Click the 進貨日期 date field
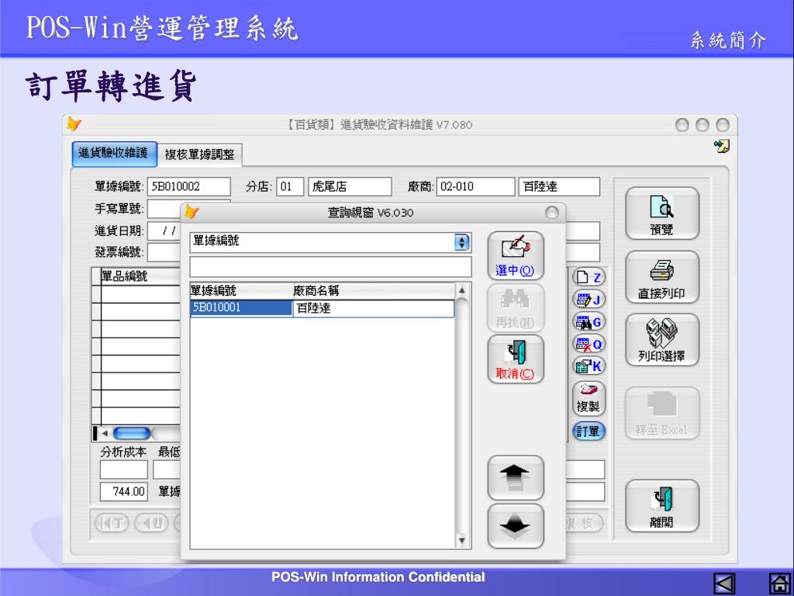This screenshot has width=794, height=596. [164, 231]
